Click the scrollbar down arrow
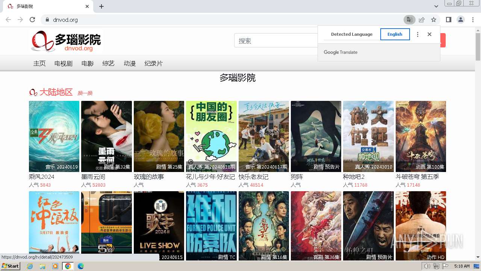 (x=478, y=257)
